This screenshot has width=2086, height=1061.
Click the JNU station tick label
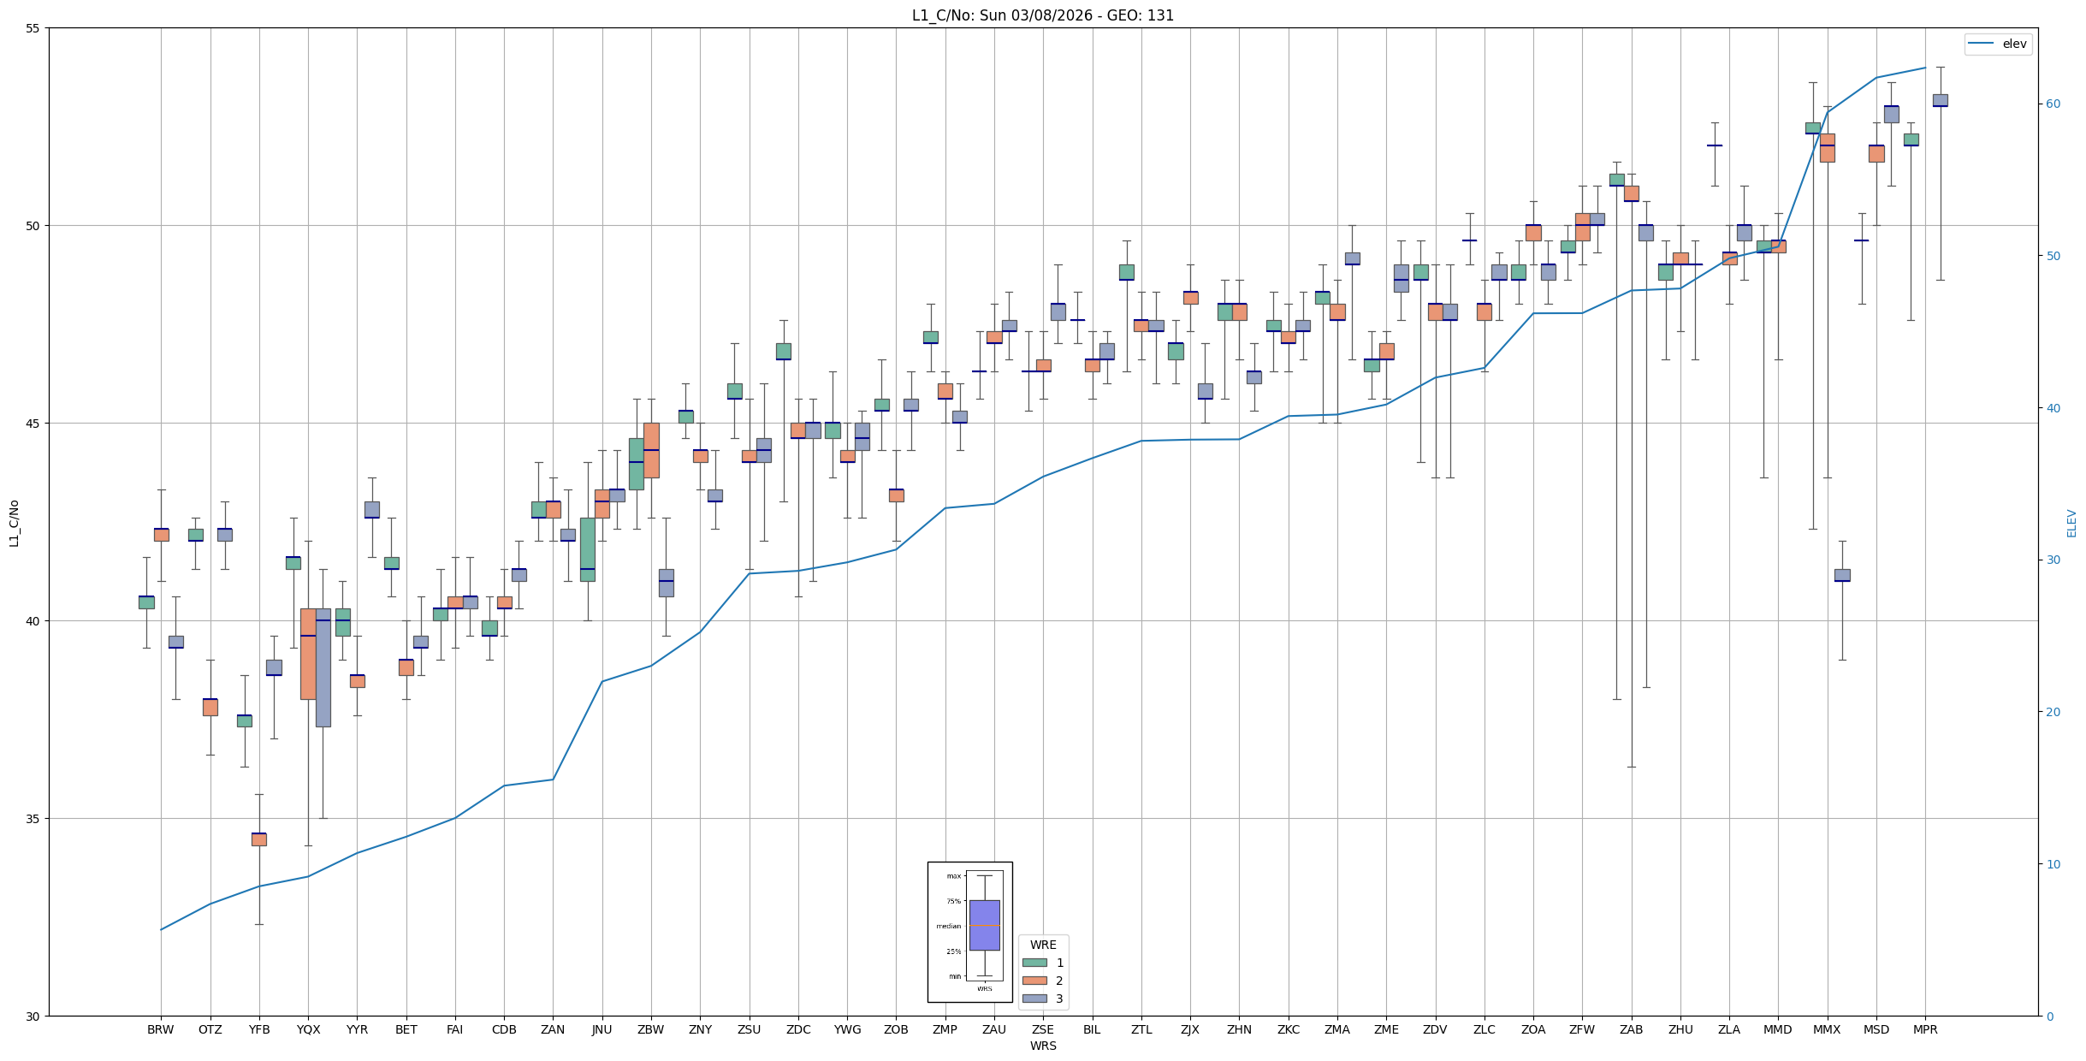tap(602, 1029)
